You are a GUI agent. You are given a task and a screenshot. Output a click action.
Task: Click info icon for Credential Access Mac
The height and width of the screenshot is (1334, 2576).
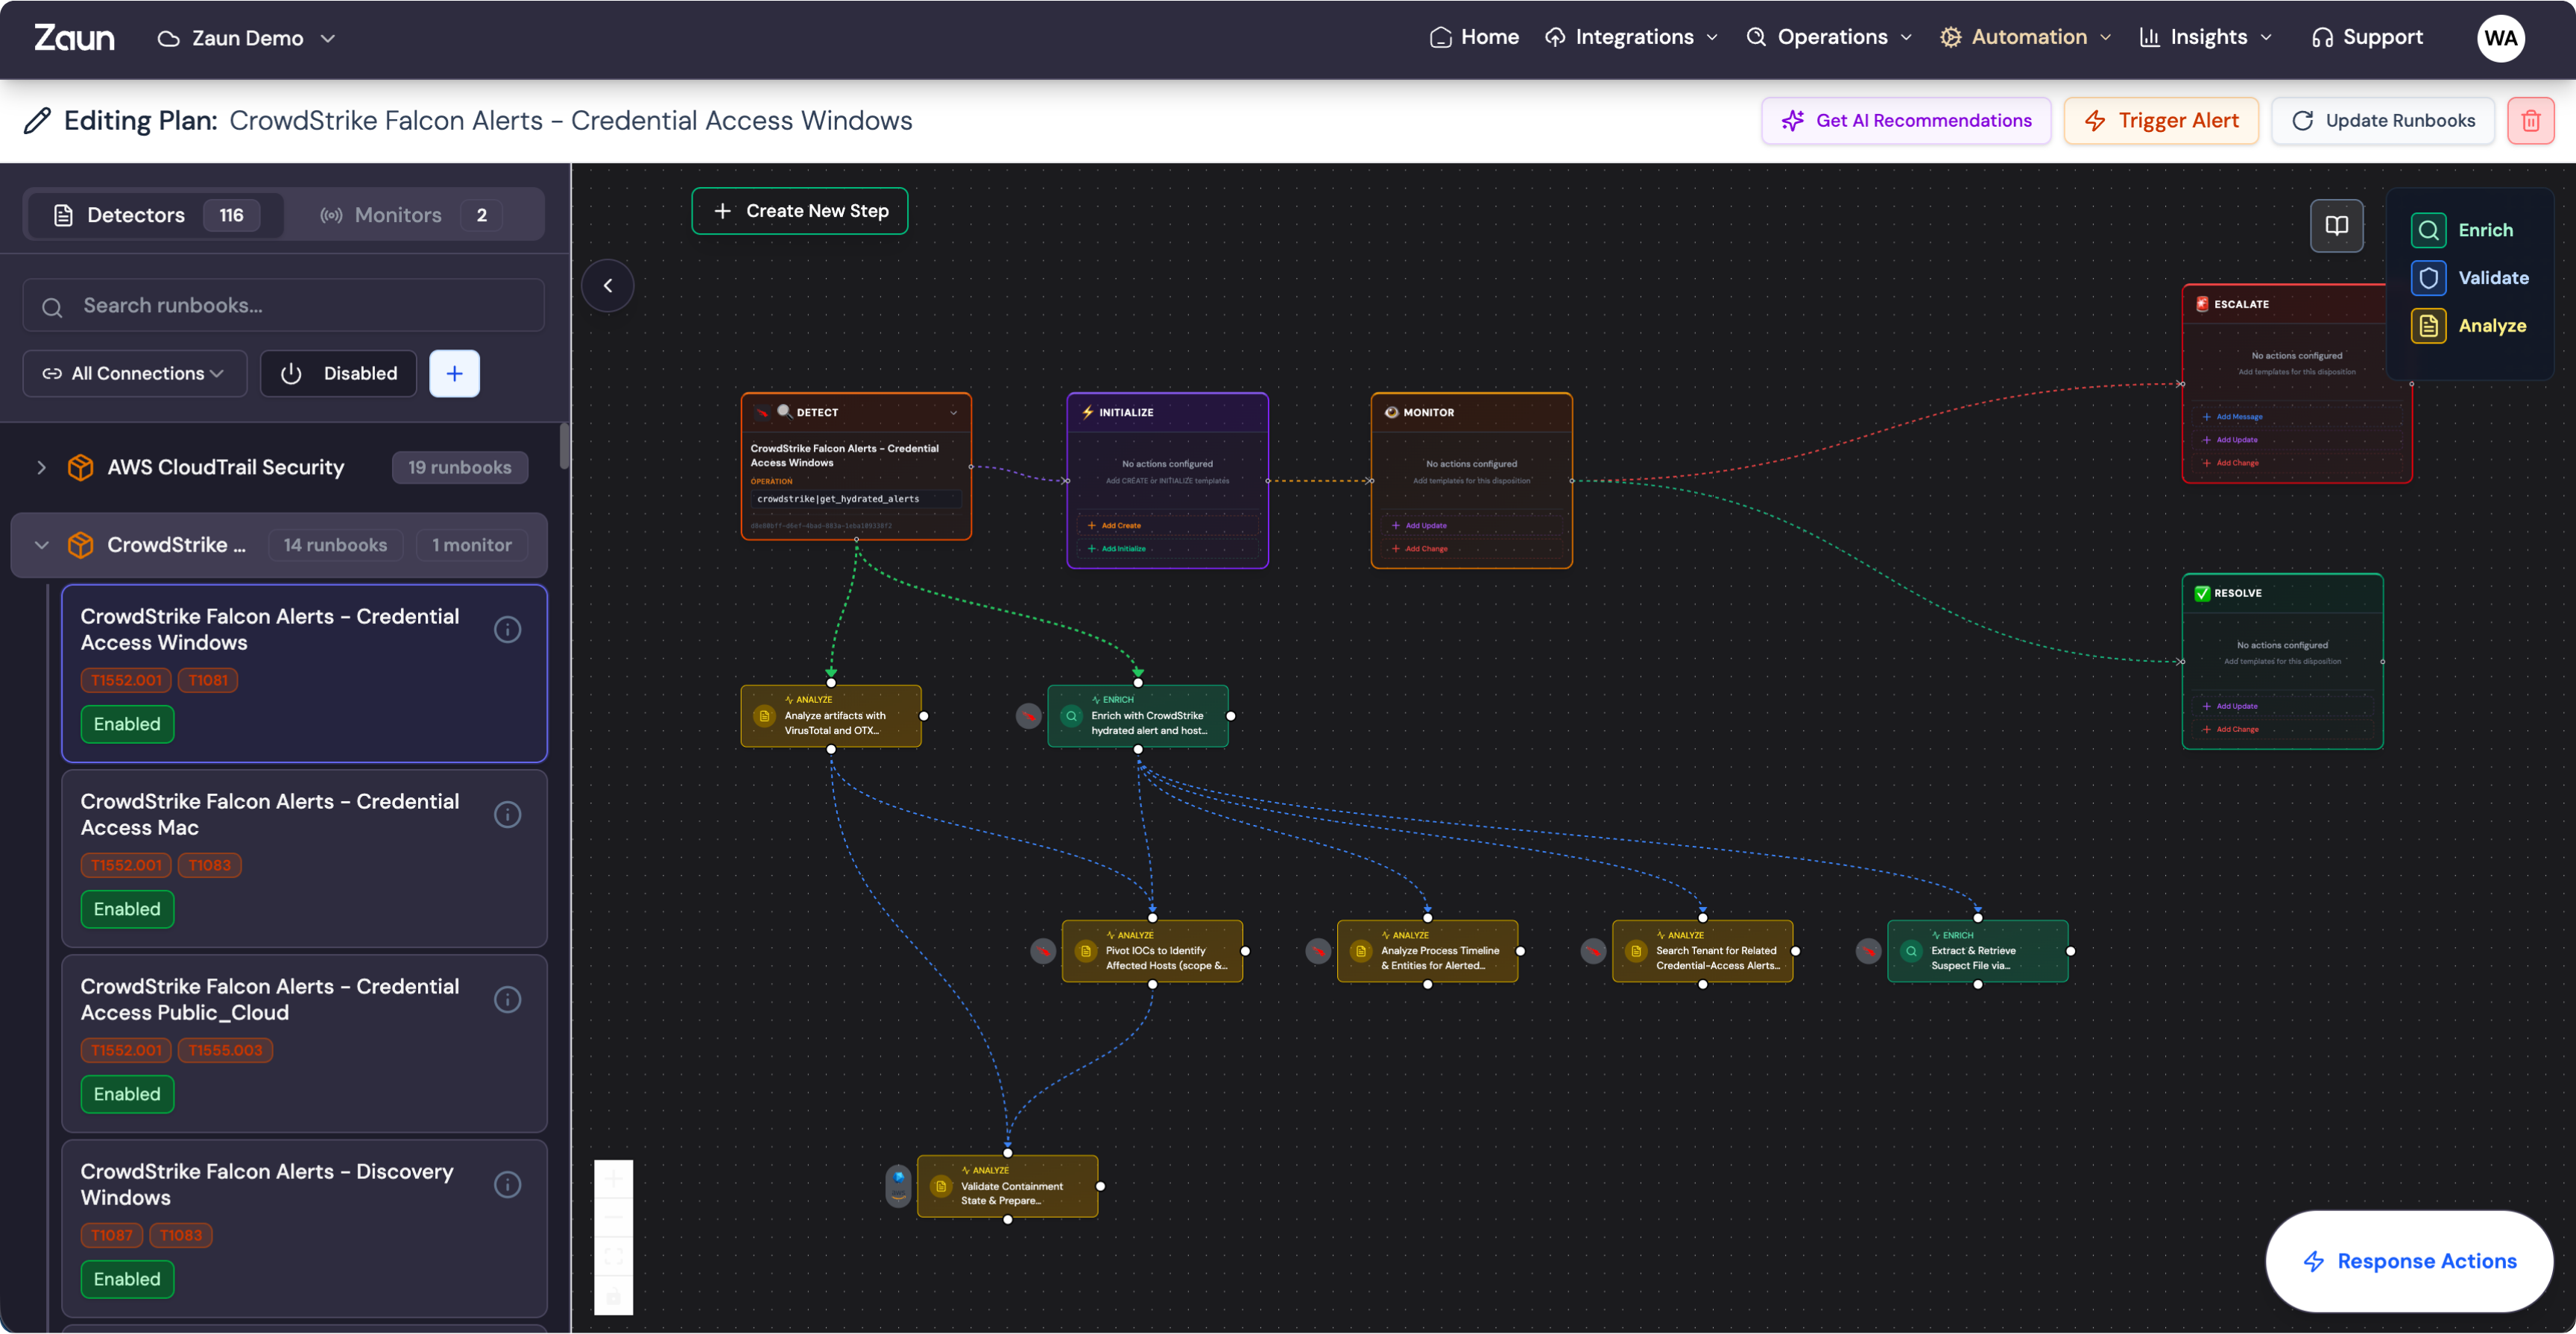pyautogui.click(x=508, y=814)
